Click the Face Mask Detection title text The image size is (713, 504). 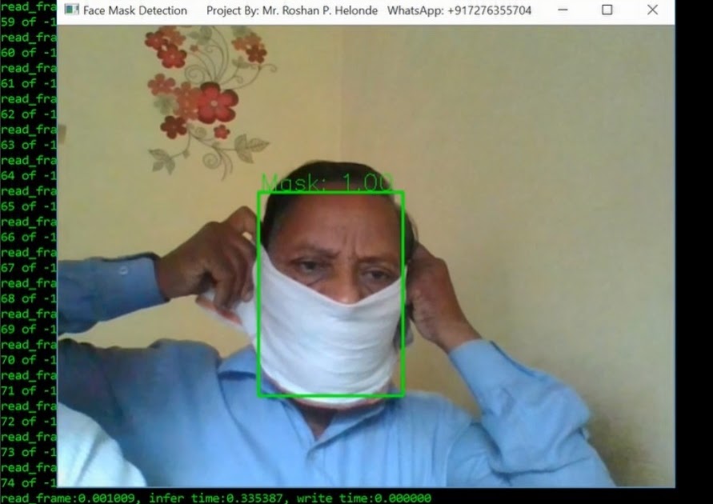[x=136, y=11]
